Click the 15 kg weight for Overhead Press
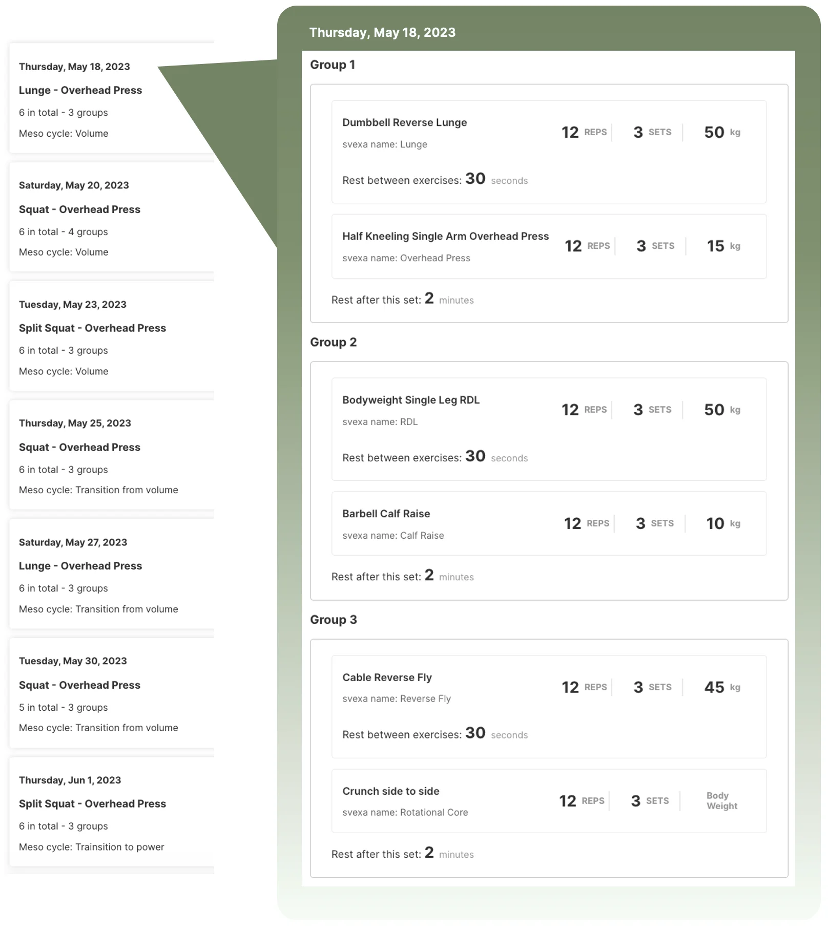828x932 pixels. (723, 246)
